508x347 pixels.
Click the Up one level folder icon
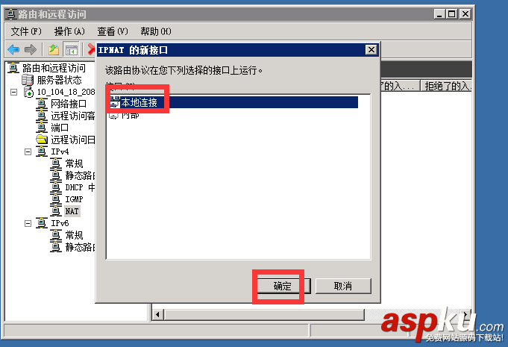click(x=54, y=50)
